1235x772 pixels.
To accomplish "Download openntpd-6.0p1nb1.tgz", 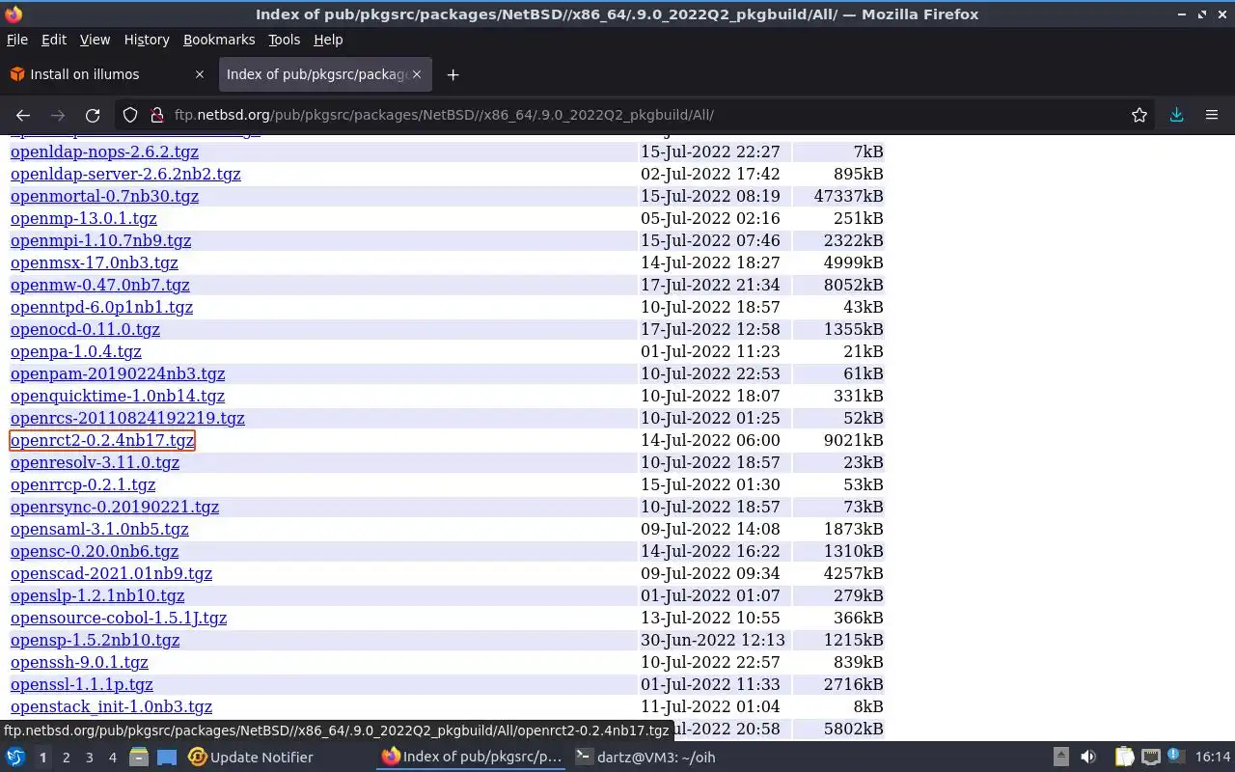I will 101,307.
